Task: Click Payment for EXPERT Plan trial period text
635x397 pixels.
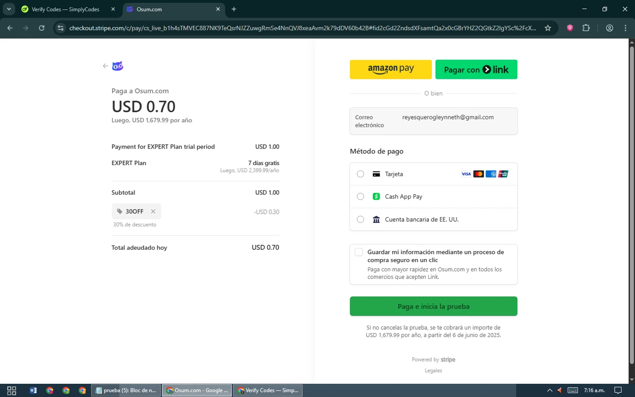Action: 163,147
